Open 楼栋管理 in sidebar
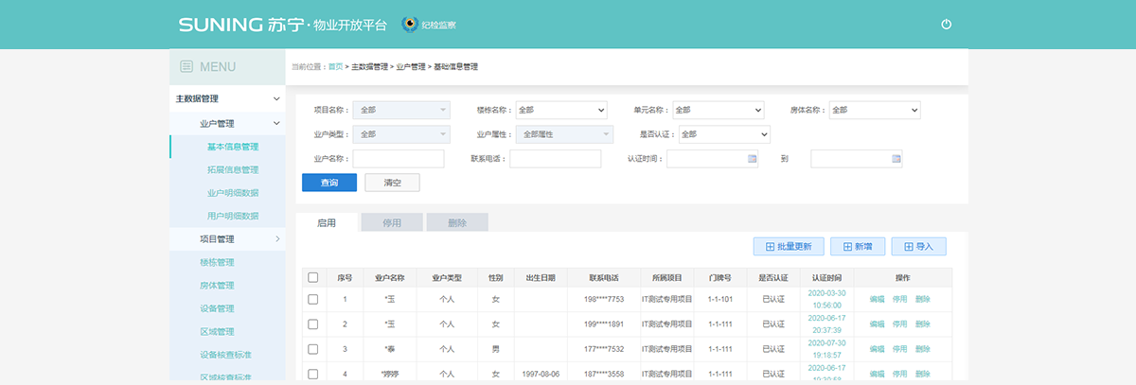Image resolution: width=1136 pixels, height=385 pixels. (x=217, y=262)
